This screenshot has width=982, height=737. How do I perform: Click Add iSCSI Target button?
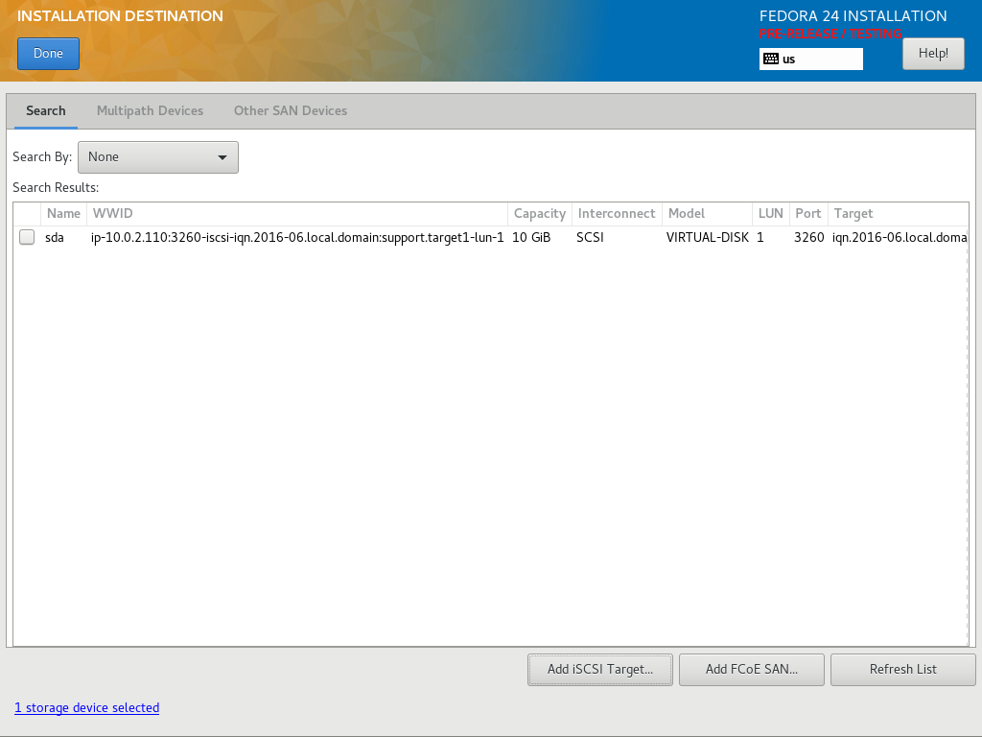click(x=600, y=669)
